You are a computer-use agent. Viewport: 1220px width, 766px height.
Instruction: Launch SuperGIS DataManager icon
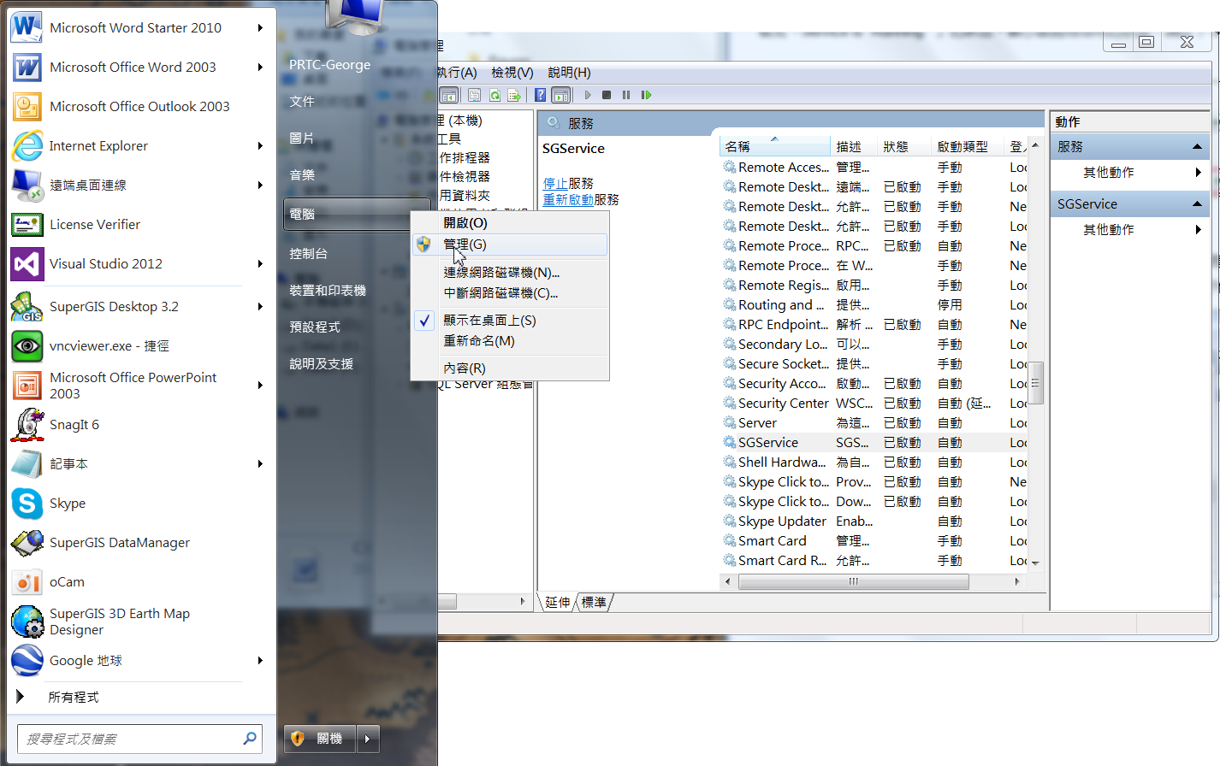[27, 542]
